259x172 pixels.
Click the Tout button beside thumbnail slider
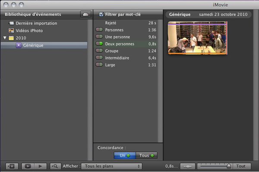(242, 166)
